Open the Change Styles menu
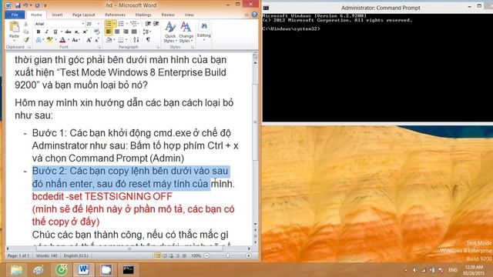 click(x=186, y=32)
